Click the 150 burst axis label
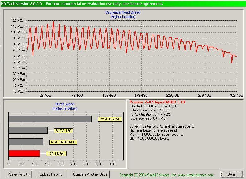 click(x=47, y=164)
